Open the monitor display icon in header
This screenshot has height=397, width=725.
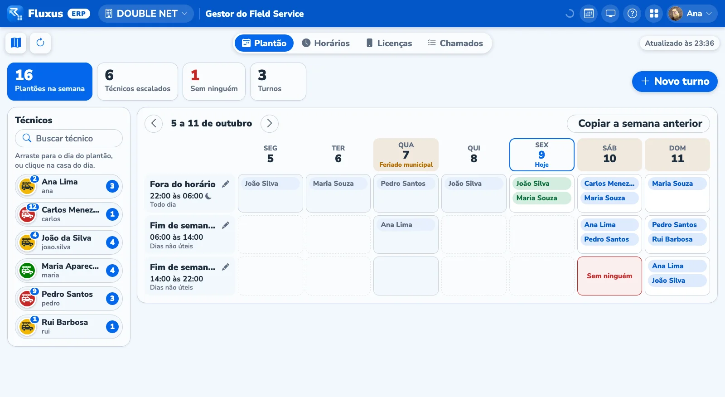tap(610, 14)
